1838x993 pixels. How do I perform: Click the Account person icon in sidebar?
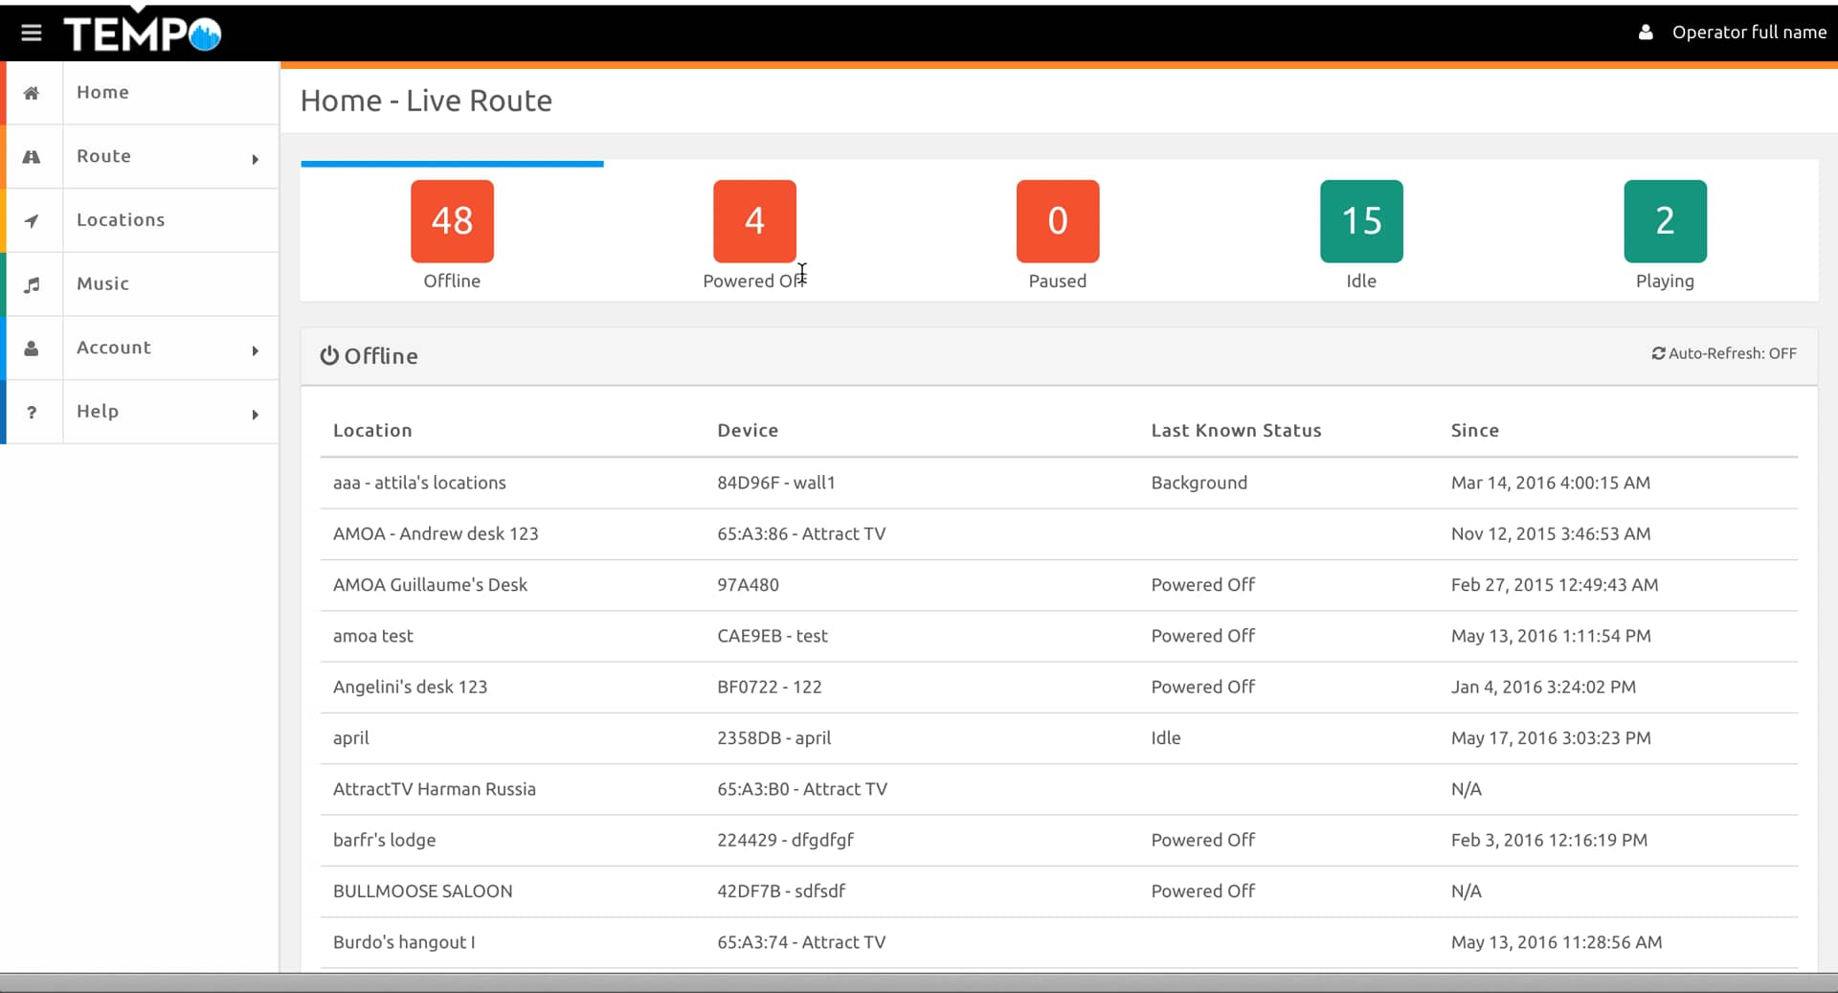point(32,349)
